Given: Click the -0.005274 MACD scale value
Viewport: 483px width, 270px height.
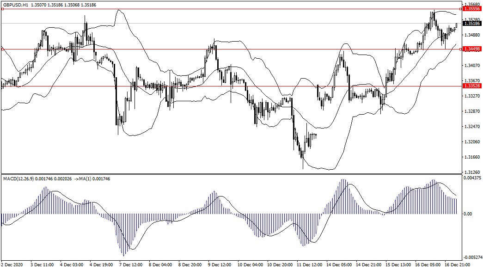Looking at the screenshot, I should [x=471, y=258].
